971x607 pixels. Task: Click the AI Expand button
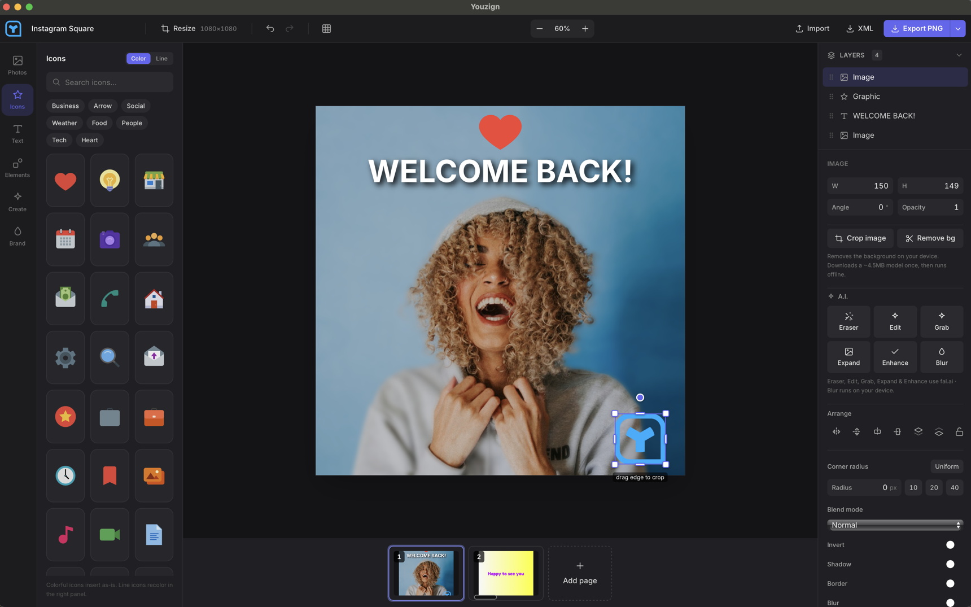848,357
